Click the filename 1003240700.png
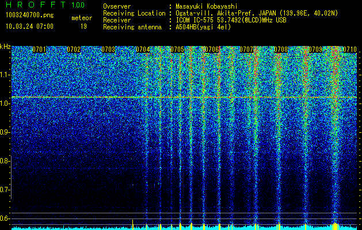362x230 pixels. coord(30,15)
